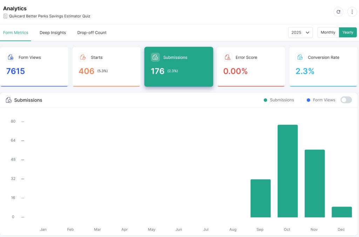Click the Form Views legend label
The height and width of the screenshot is (237, 359).
pyautogui.click(x=324, y=100)
